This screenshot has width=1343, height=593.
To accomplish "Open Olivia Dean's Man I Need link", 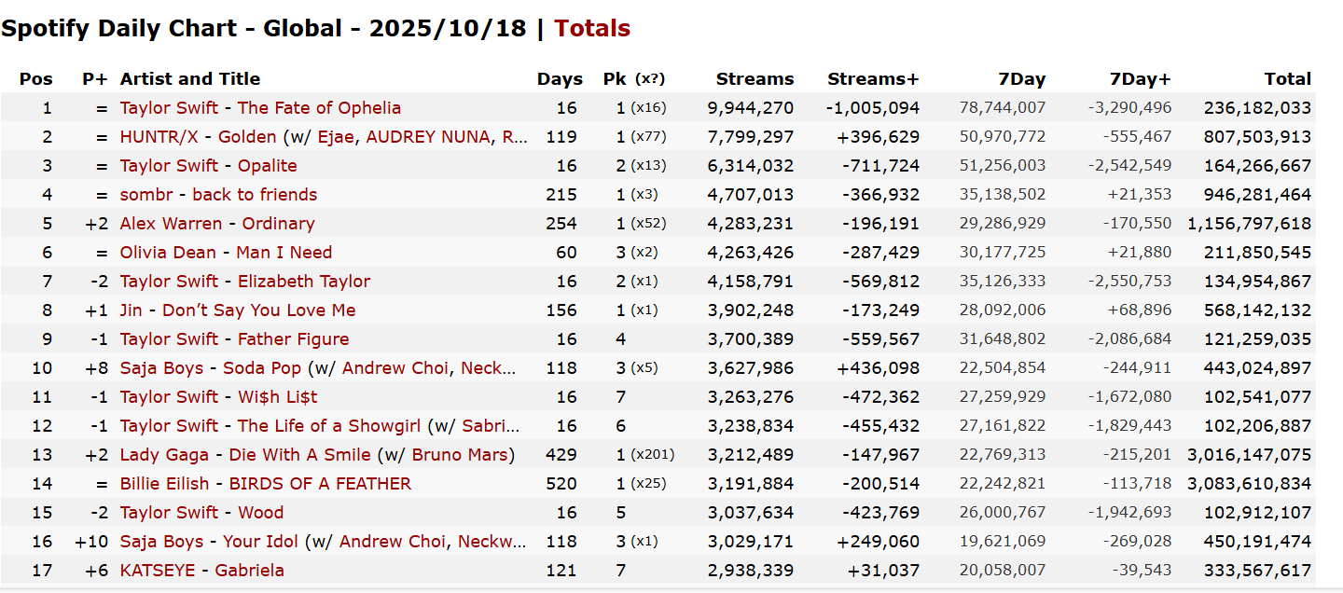I will [284, 253].
